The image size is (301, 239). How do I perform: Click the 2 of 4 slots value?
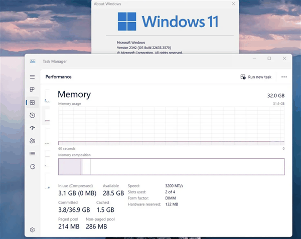point(170,192)
